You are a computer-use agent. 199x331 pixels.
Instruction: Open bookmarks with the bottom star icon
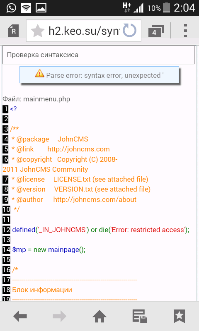pyautogui.click(x=180, y=316)
